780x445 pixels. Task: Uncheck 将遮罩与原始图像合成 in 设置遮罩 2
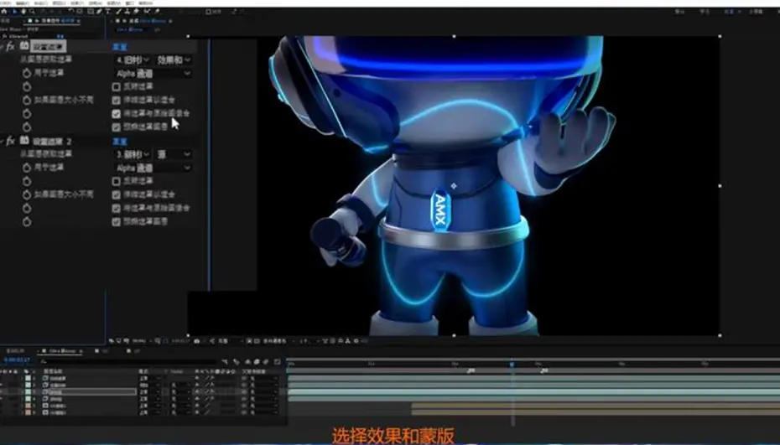point(117,209)
